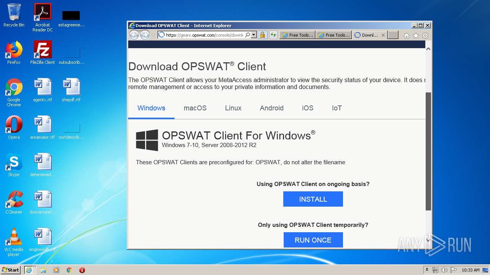Image resolution: width=490 pixels, height=275 pixels.
Task: Select the Linux platform tab
Action: click(x=233, y=108)
